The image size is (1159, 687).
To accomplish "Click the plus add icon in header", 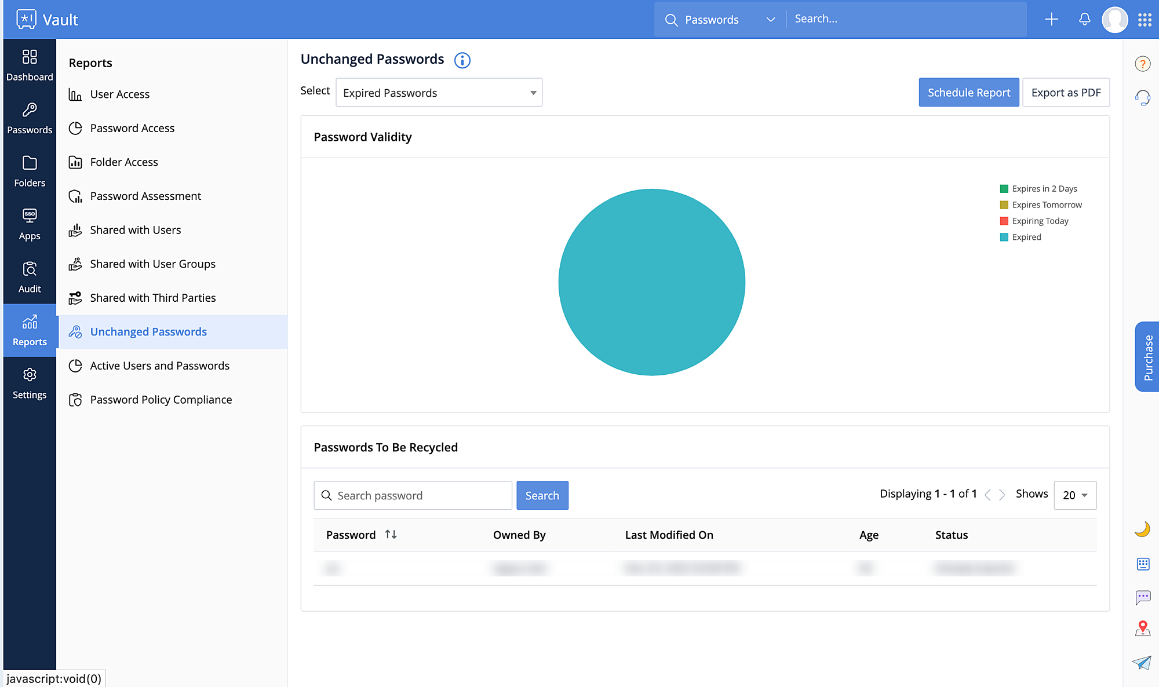I will pos(1051,19).
